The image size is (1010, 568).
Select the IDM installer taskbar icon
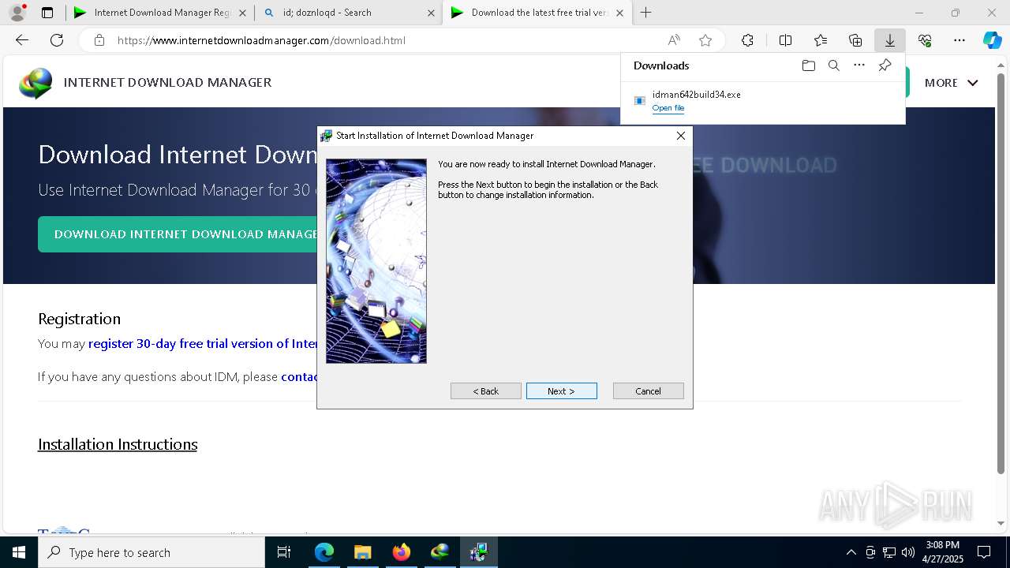point(478,552)
